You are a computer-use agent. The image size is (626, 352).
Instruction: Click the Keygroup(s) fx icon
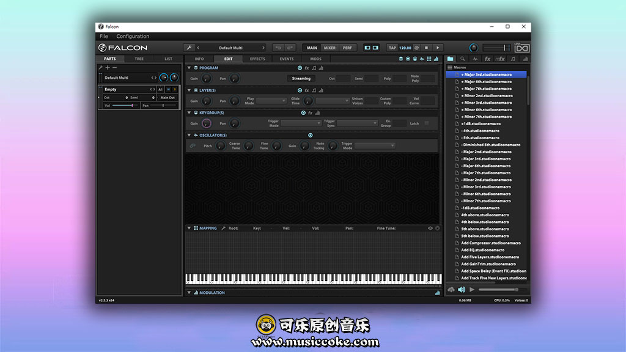[x=310, y=113]
